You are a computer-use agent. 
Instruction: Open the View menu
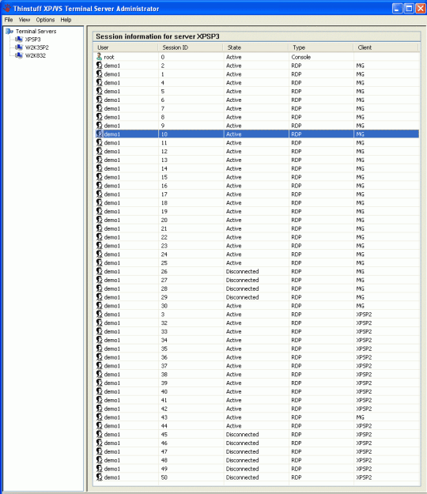(25, 20)
